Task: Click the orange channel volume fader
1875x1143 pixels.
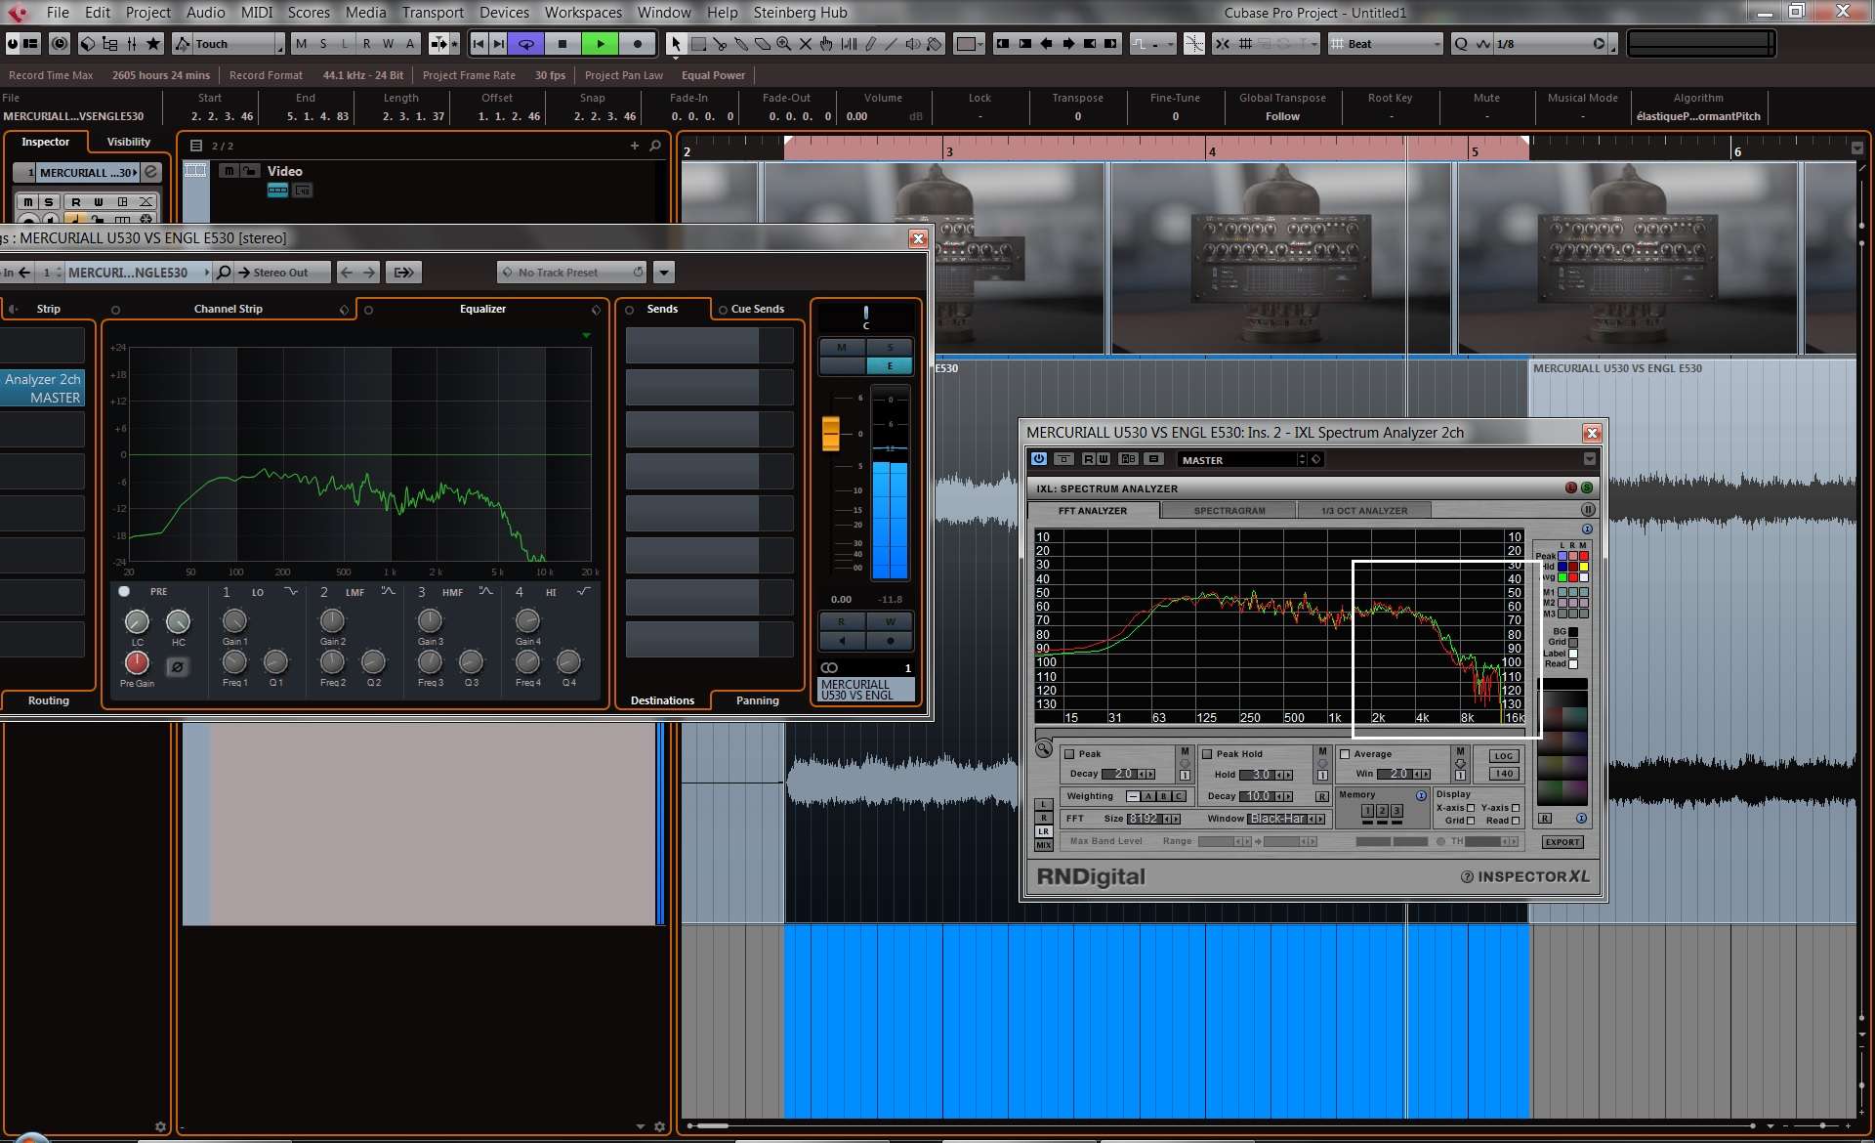Action: [x=831, y=433]
